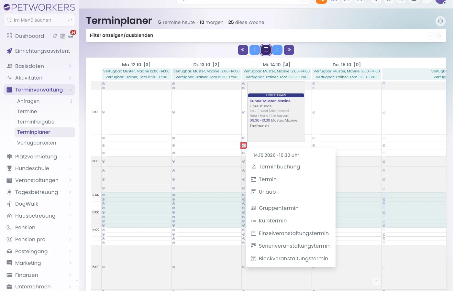
Task: Go to previous day with single-left arrow
Action: point(255,50)
